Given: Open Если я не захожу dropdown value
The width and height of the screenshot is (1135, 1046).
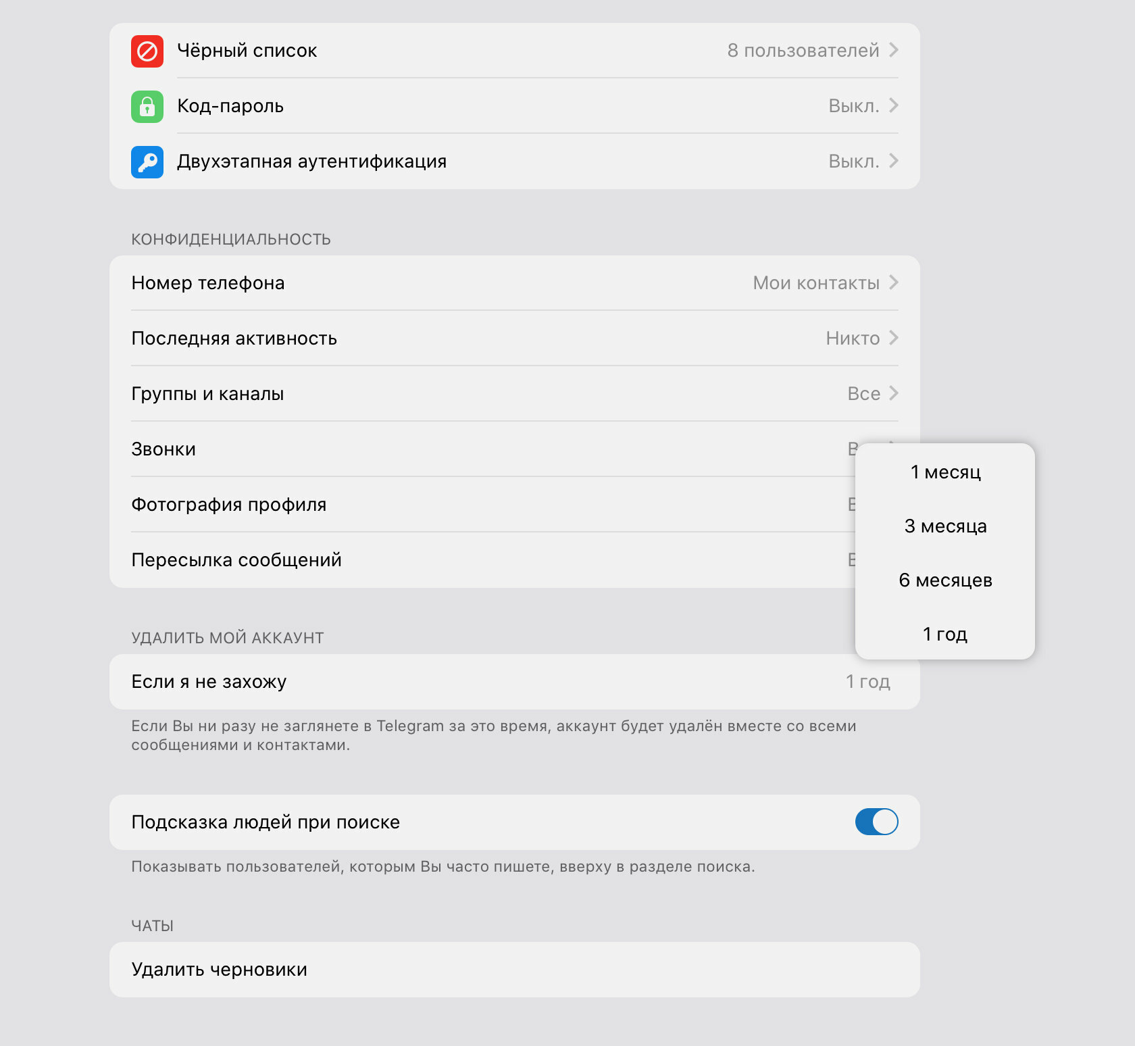Looking at the screenshot, I should point(868,681).
